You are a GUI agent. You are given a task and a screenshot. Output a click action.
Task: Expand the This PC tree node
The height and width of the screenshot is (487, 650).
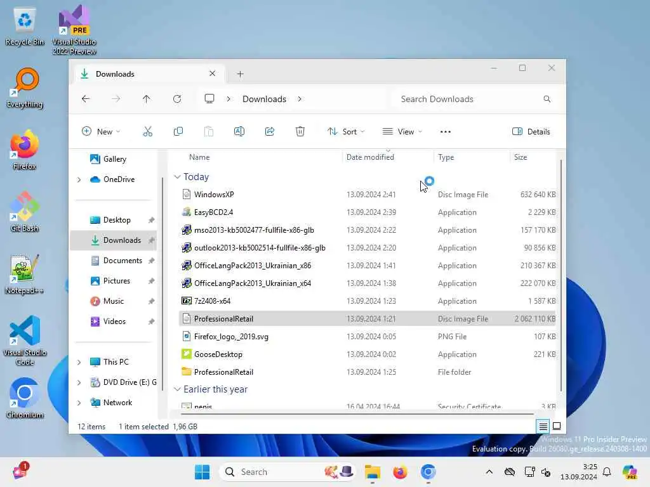(x=79, y=362)
